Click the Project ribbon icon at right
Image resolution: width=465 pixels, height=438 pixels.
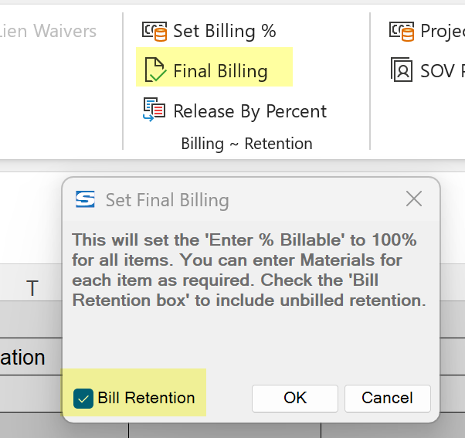[x=402, y=31]
